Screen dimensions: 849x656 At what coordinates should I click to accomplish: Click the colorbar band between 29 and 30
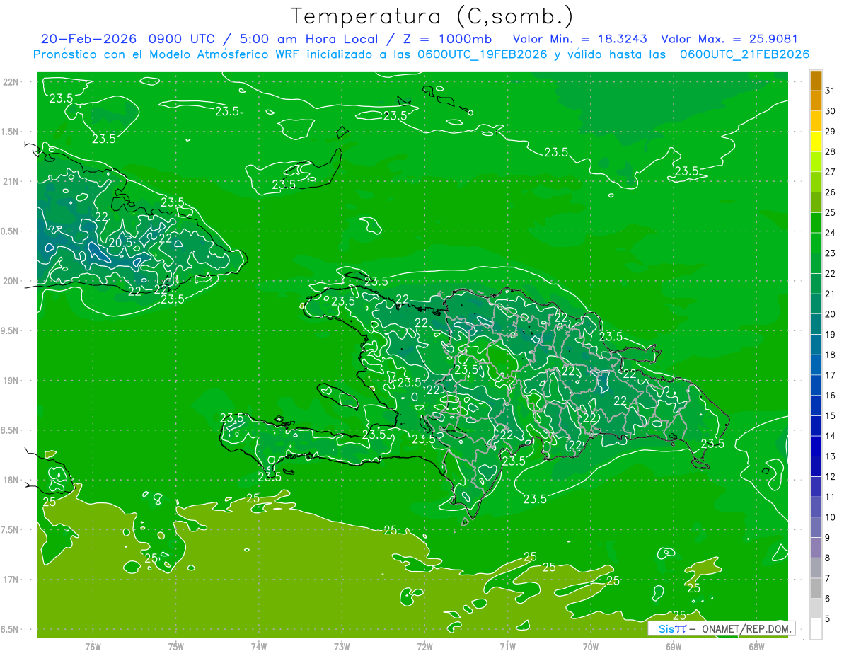point(816,121)
